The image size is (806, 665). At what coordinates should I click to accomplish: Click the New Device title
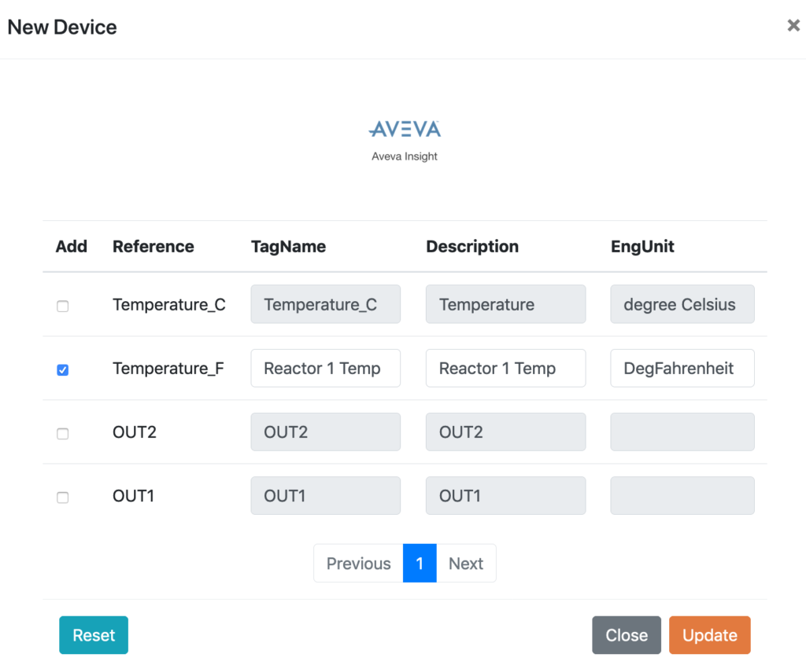[62, 28]
